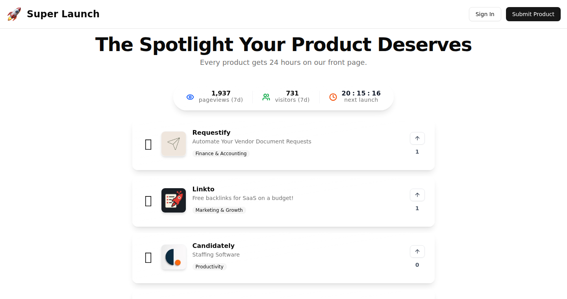This screenshot has width=567, height=299.
Task: Upvote the Candidately product
Action: (x=417, y=251)
